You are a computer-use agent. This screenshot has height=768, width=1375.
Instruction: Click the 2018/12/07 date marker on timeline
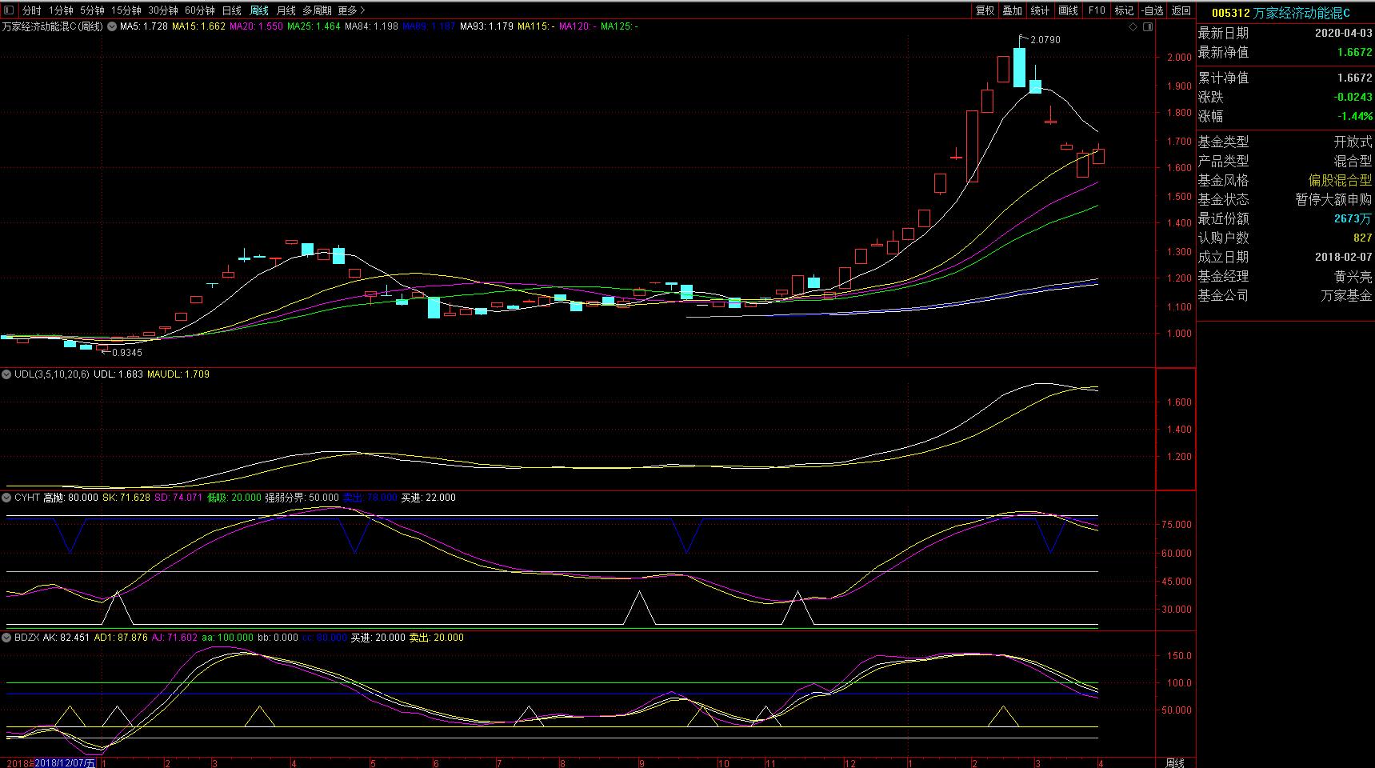click(x=64, y=762)
